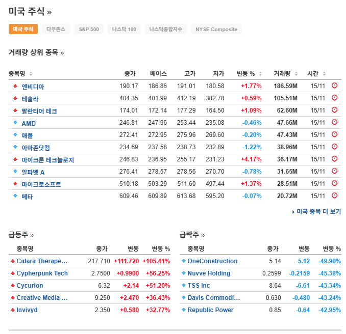Open the 알파벳 A stock link
Image resolution: width=346 pixels, height=334 pixels.
33,172
